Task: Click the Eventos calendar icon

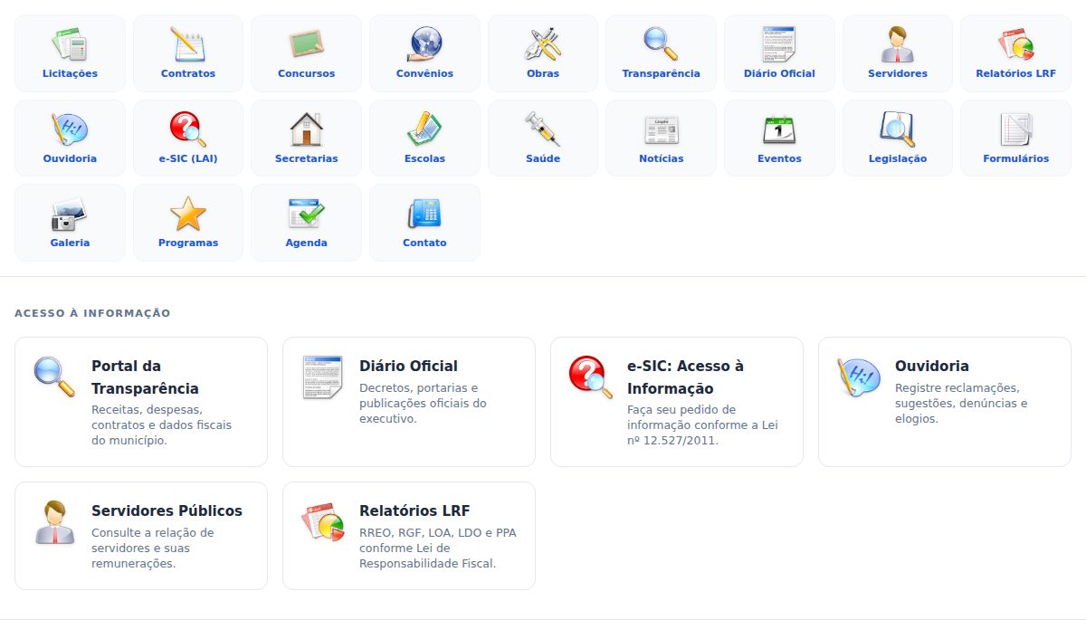Action: 779,129
